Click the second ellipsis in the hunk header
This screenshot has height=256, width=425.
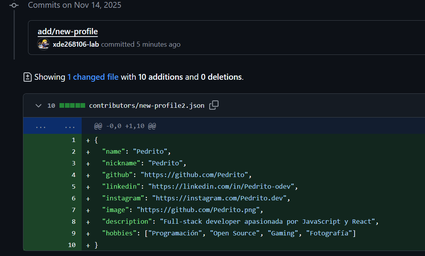[70, 126]
